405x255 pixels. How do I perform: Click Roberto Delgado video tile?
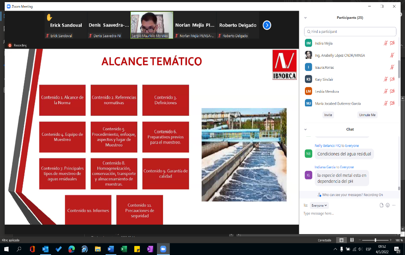pyautogui.click(x=238, y=25)
